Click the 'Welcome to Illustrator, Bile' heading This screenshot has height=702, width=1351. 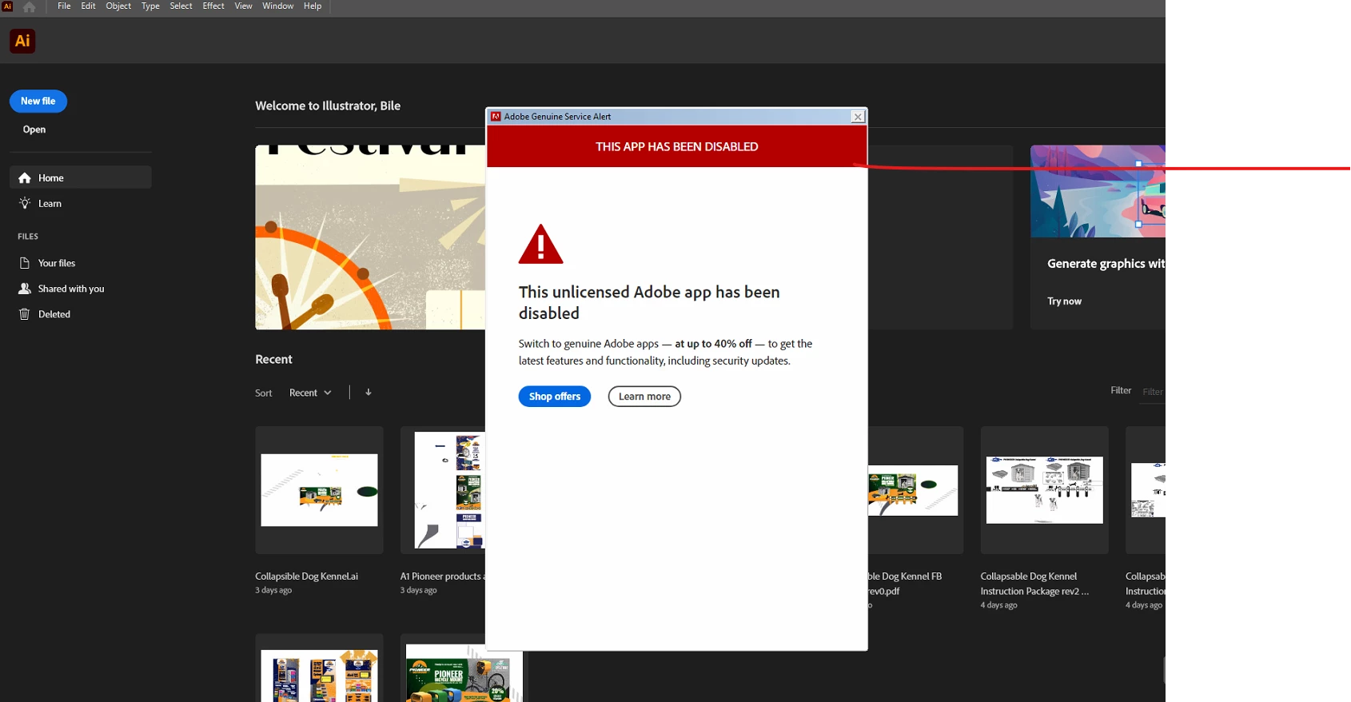tap(328, 106)
